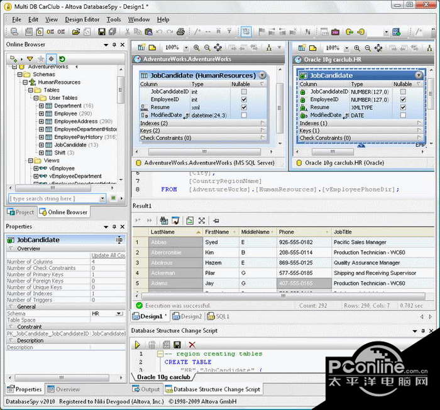440x410 pixels.
Task: Click Zoom Out in AdventureWorks design toolbar
Action: pos(207,48)
